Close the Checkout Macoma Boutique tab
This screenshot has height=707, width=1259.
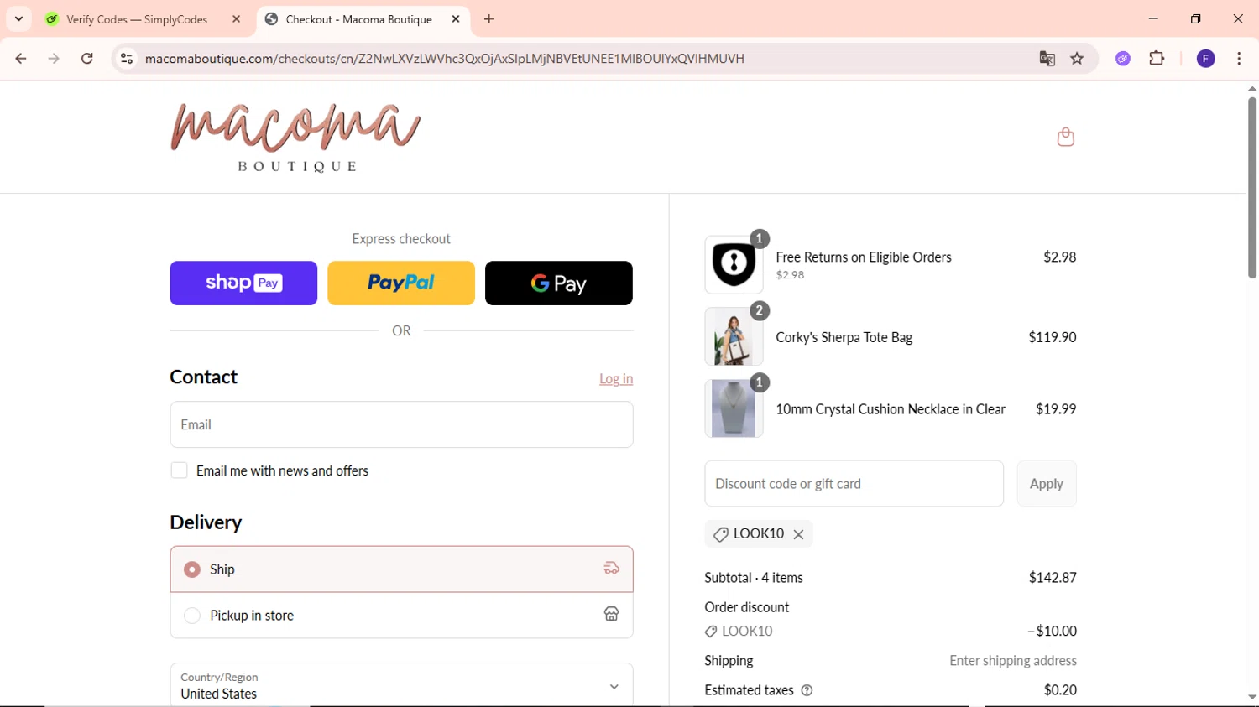point(456,19)
